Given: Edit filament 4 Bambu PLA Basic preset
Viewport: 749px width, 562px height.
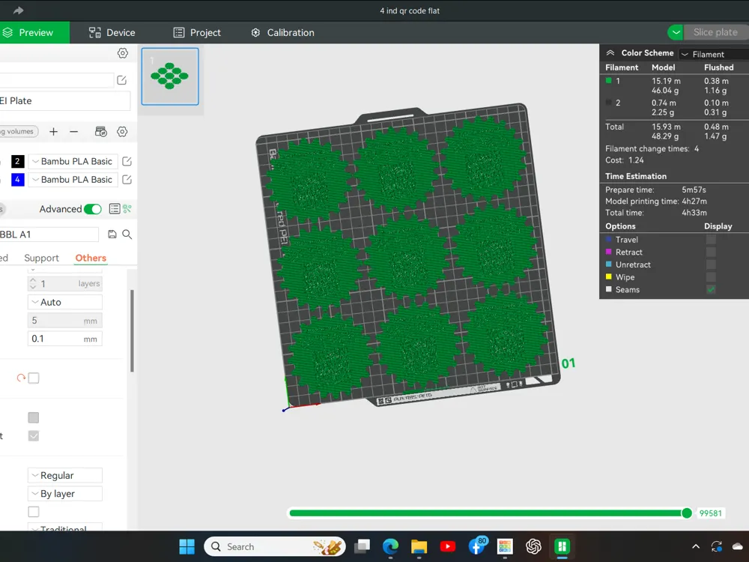Looking at the screenshot, I should coord(127,180).
